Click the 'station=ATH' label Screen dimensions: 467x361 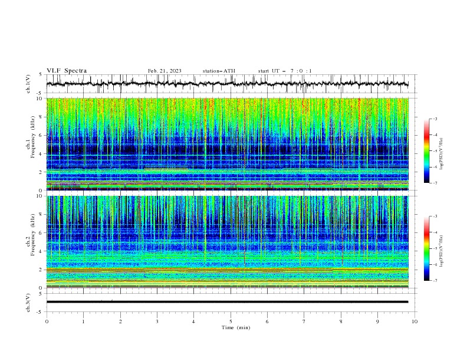(x=219, y=71)
